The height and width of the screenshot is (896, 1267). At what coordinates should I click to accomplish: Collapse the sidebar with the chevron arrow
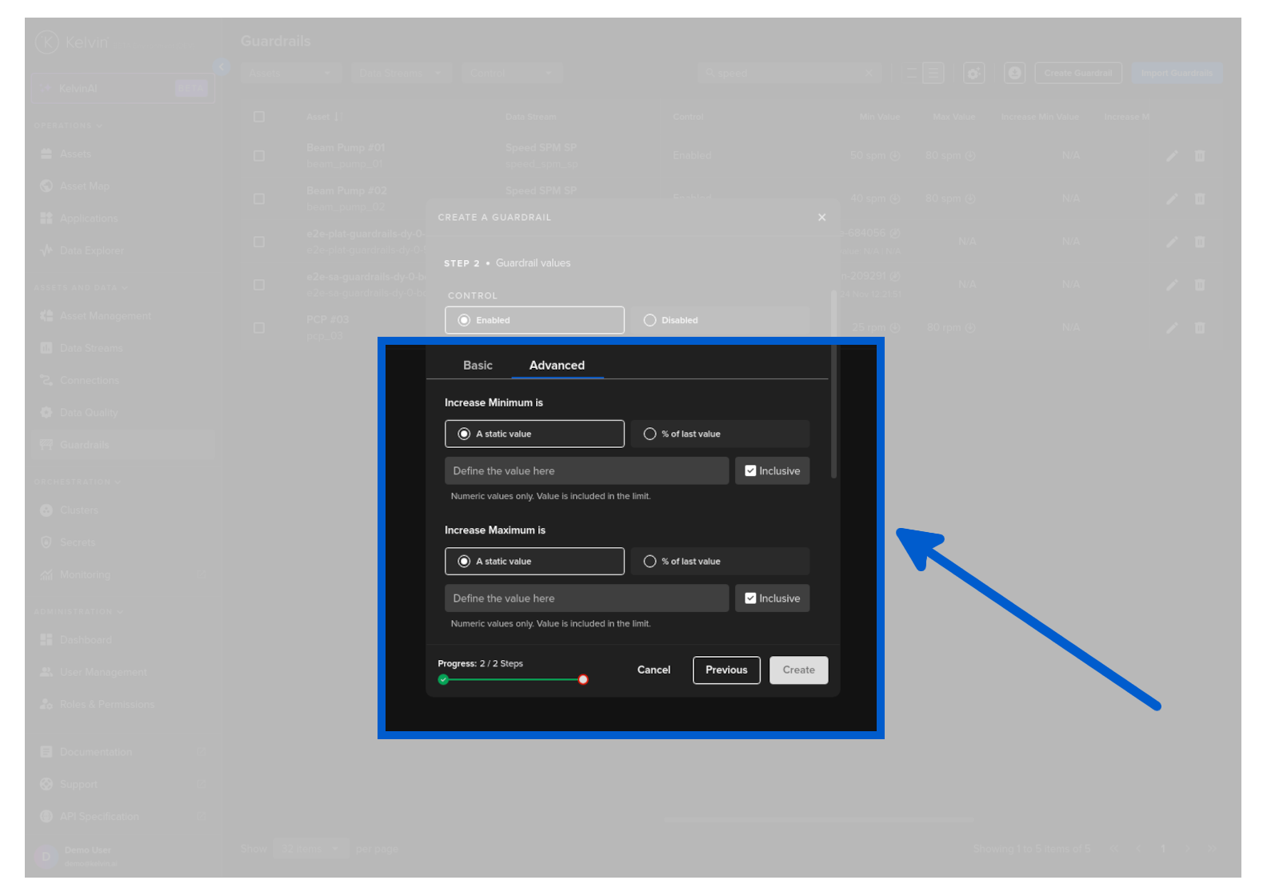click(222, 67)
